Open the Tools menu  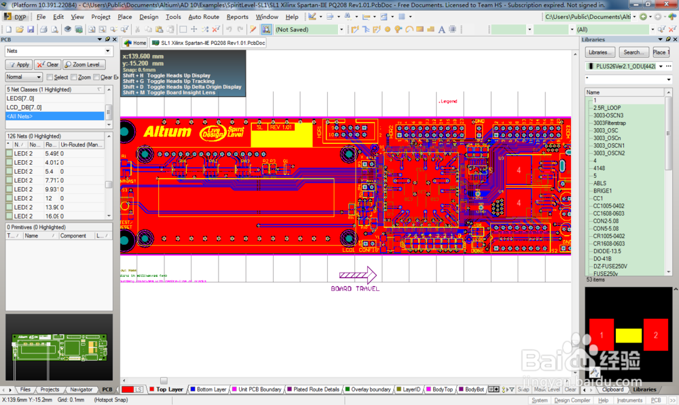pyautogui.click(x=173, y=17)
